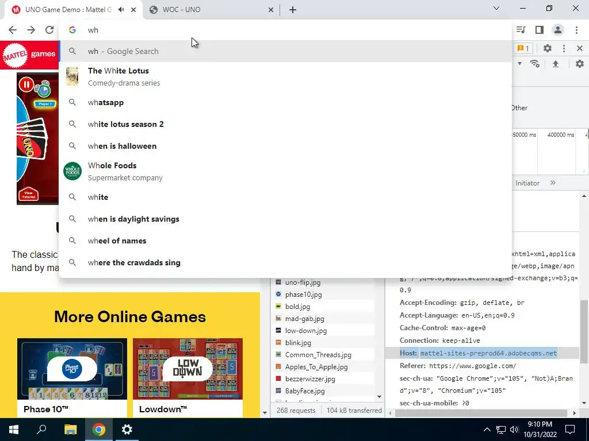This screenshot has width=589, height=441.
Task: Close the UNO Game Demo tab
Action: 133,10
